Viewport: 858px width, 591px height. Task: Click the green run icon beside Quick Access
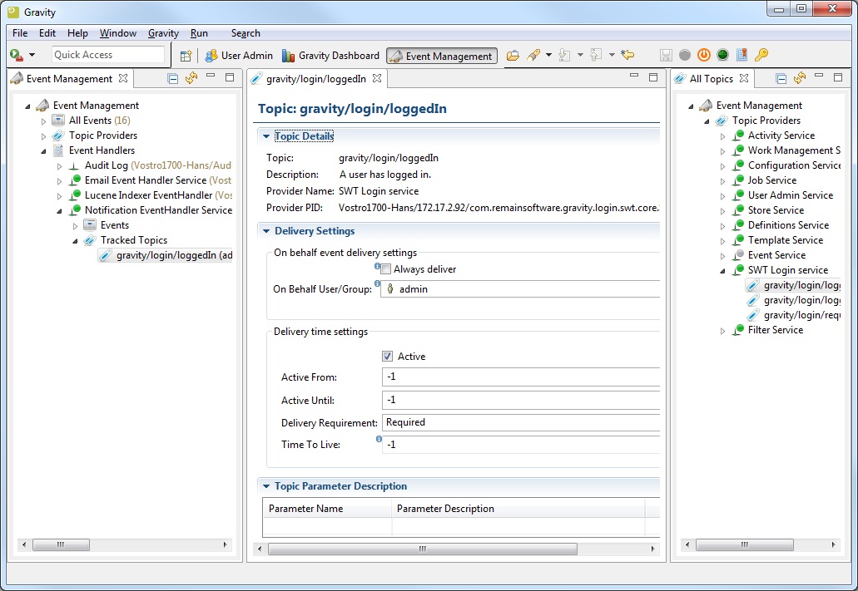click(16, 55)
